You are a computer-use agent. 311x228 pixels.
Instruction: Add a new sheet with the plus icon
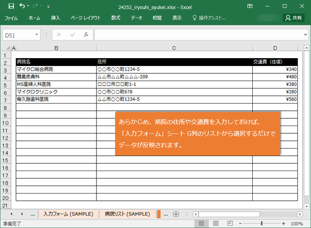[x=176, y=214]
